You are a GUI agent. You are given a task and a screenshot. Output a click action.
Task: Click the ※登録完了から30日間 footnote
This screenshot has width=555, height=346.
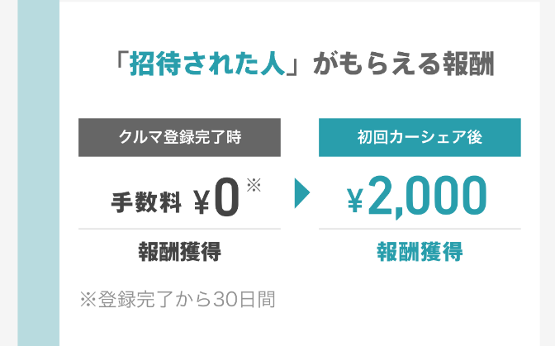(178, 300)
